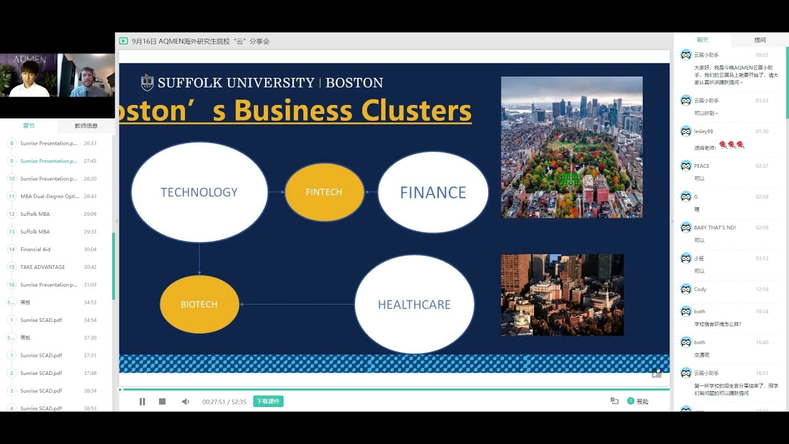Image resolution: width=789 pixels, height=444 pixels.
Task: Click the chapter number 12 circle icon
Action: coord(11,214)
